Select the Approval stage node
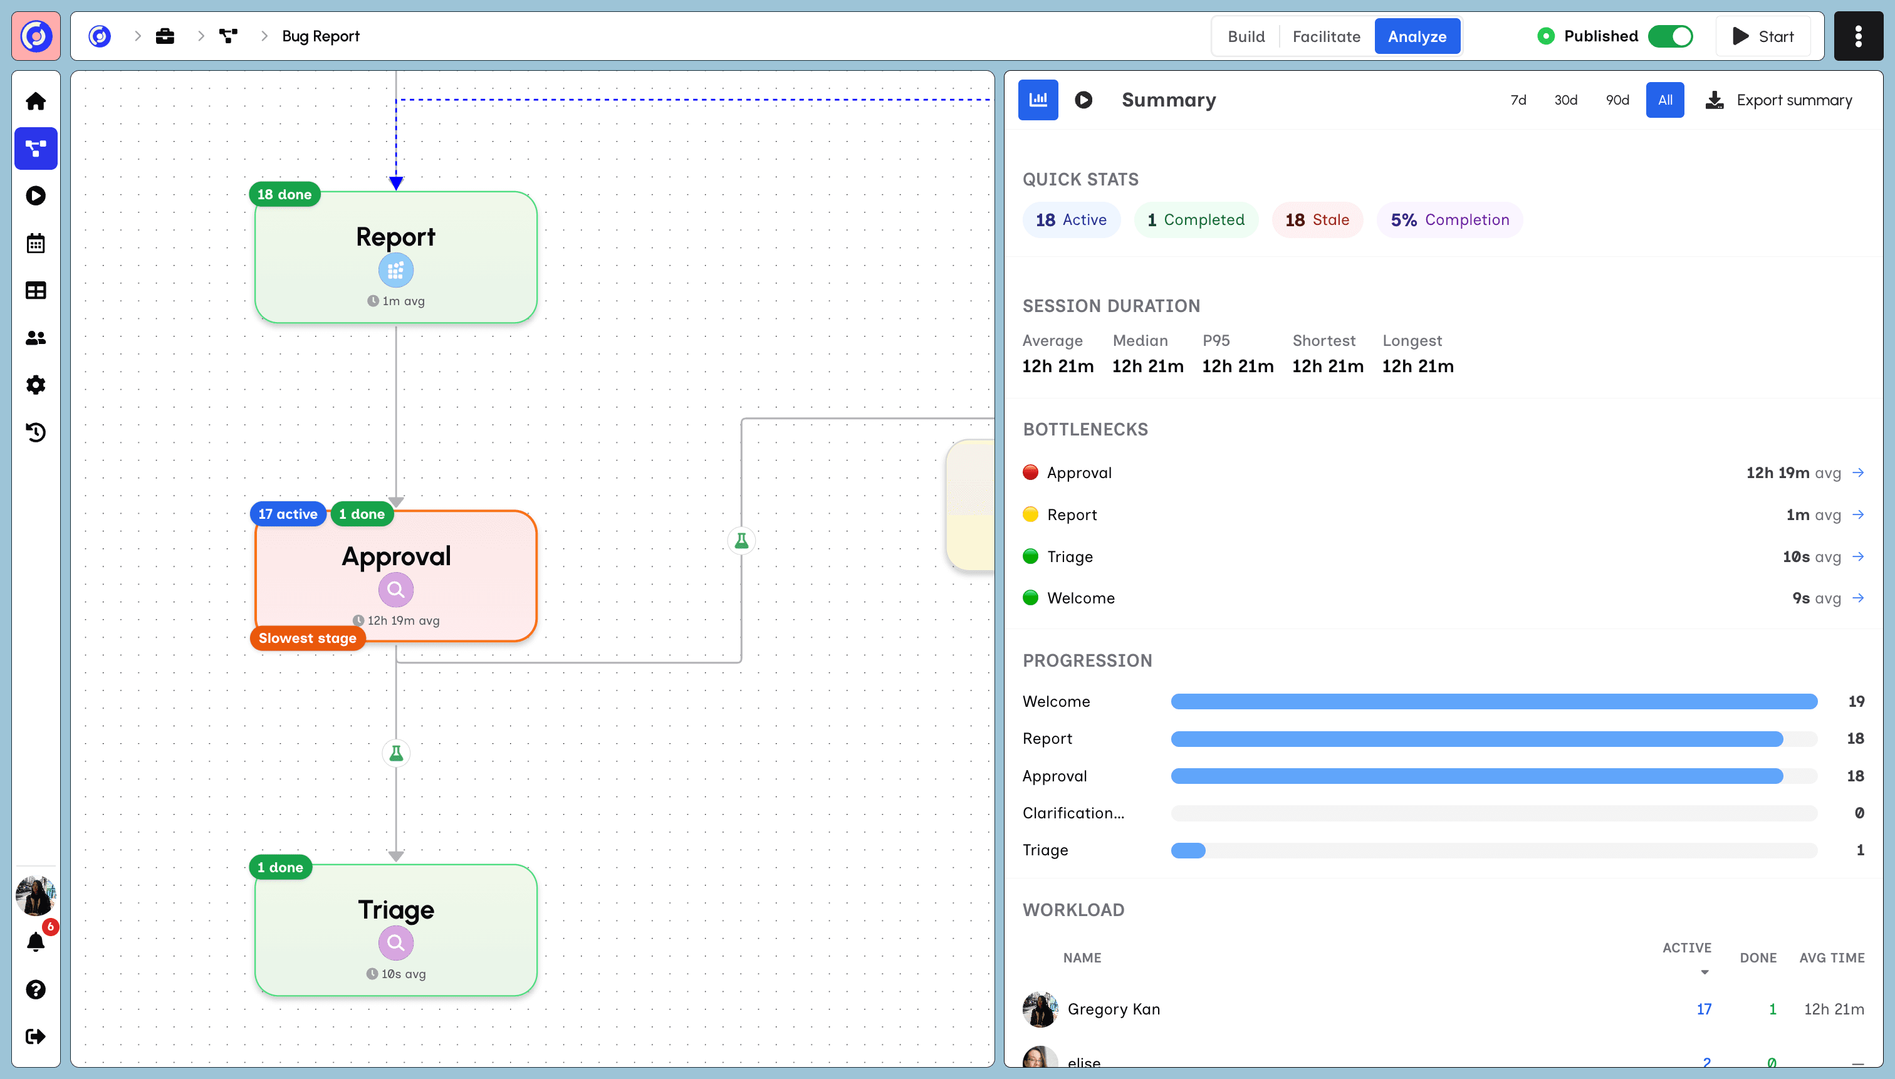1895x1079 pixels. click(x=396, y=576)
